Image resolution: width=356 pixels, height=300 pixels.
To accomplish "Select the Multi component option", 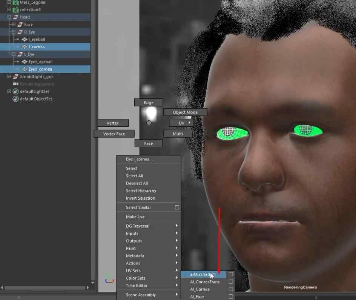I will 178,134.
